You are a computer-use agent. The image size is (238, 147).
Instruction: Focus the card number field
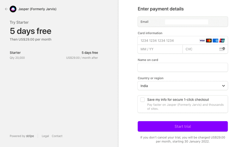coord(167,40)
